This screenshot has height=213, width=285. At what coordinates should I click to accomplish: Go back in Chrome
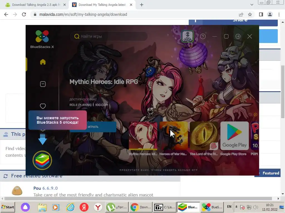click(x=6, y=14)
